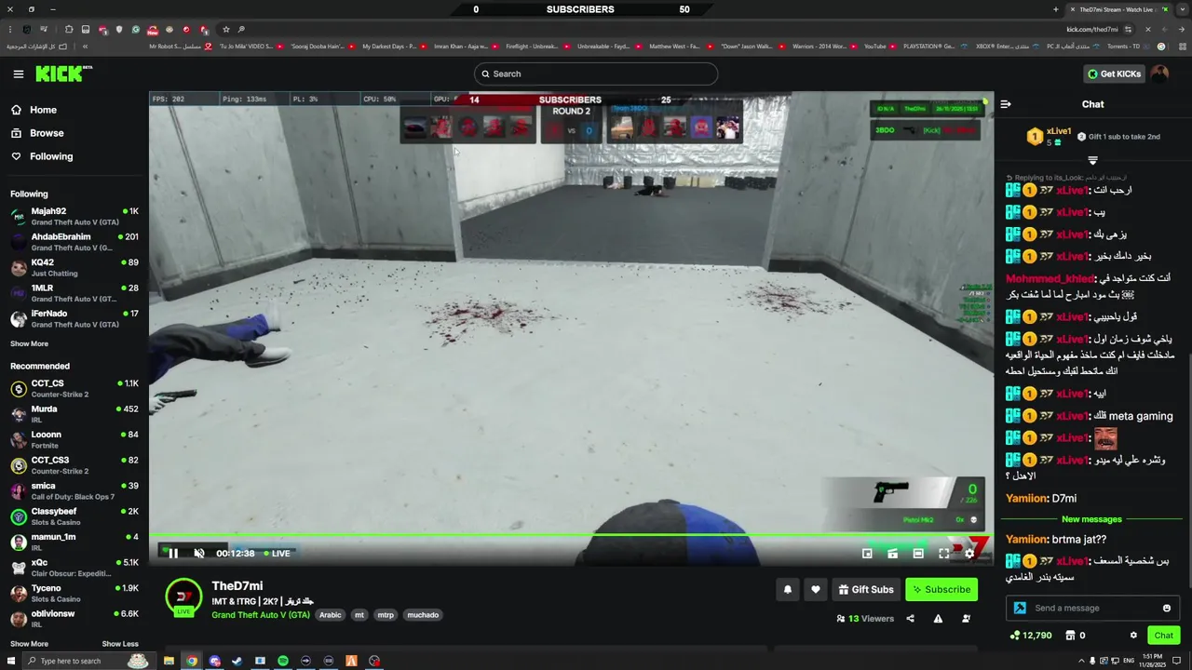This screenshot has height=670, width=1192.
Task: Open the Kick hamburger menu
Action: point(18,74)
